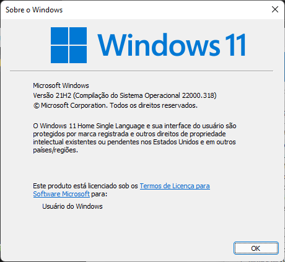
Task: Click the países/regiões text line
Action: tap(55, 150)
